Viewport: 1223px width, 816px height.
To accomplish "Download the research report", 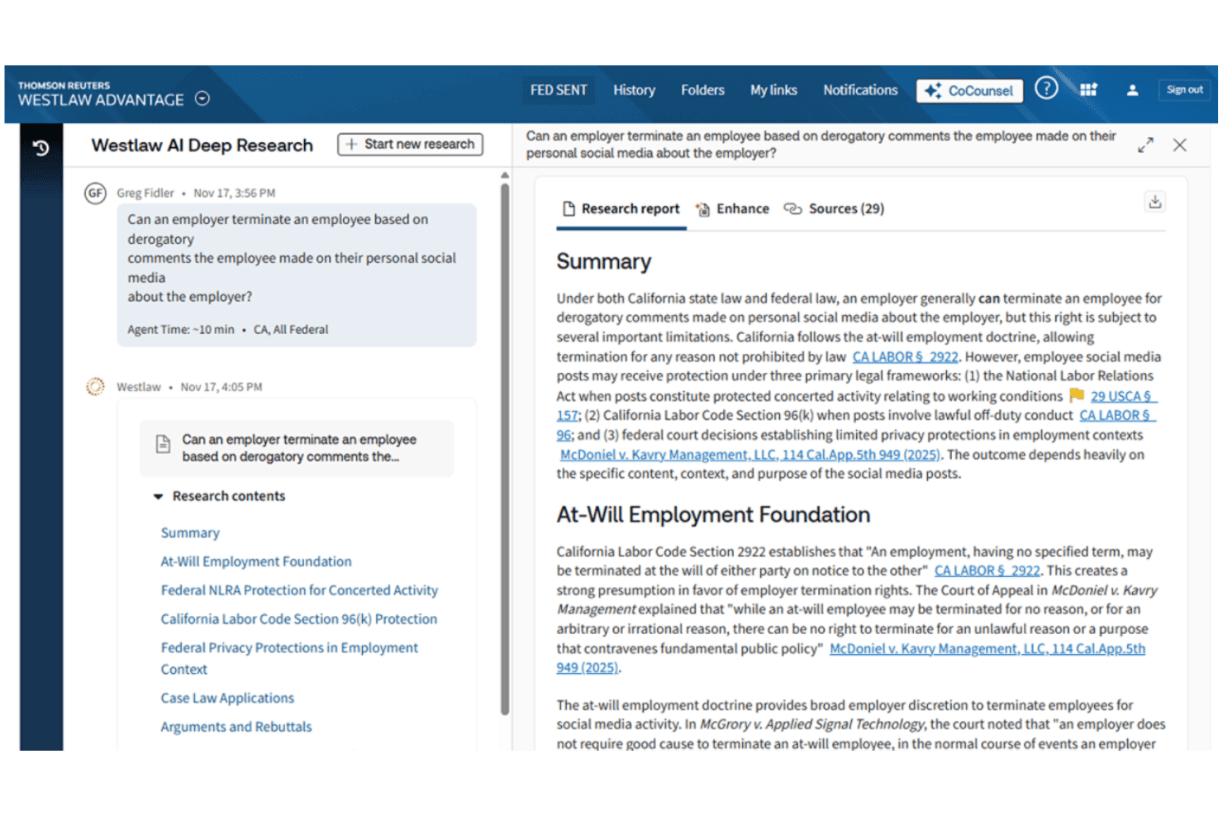I will coord(1155,202).
